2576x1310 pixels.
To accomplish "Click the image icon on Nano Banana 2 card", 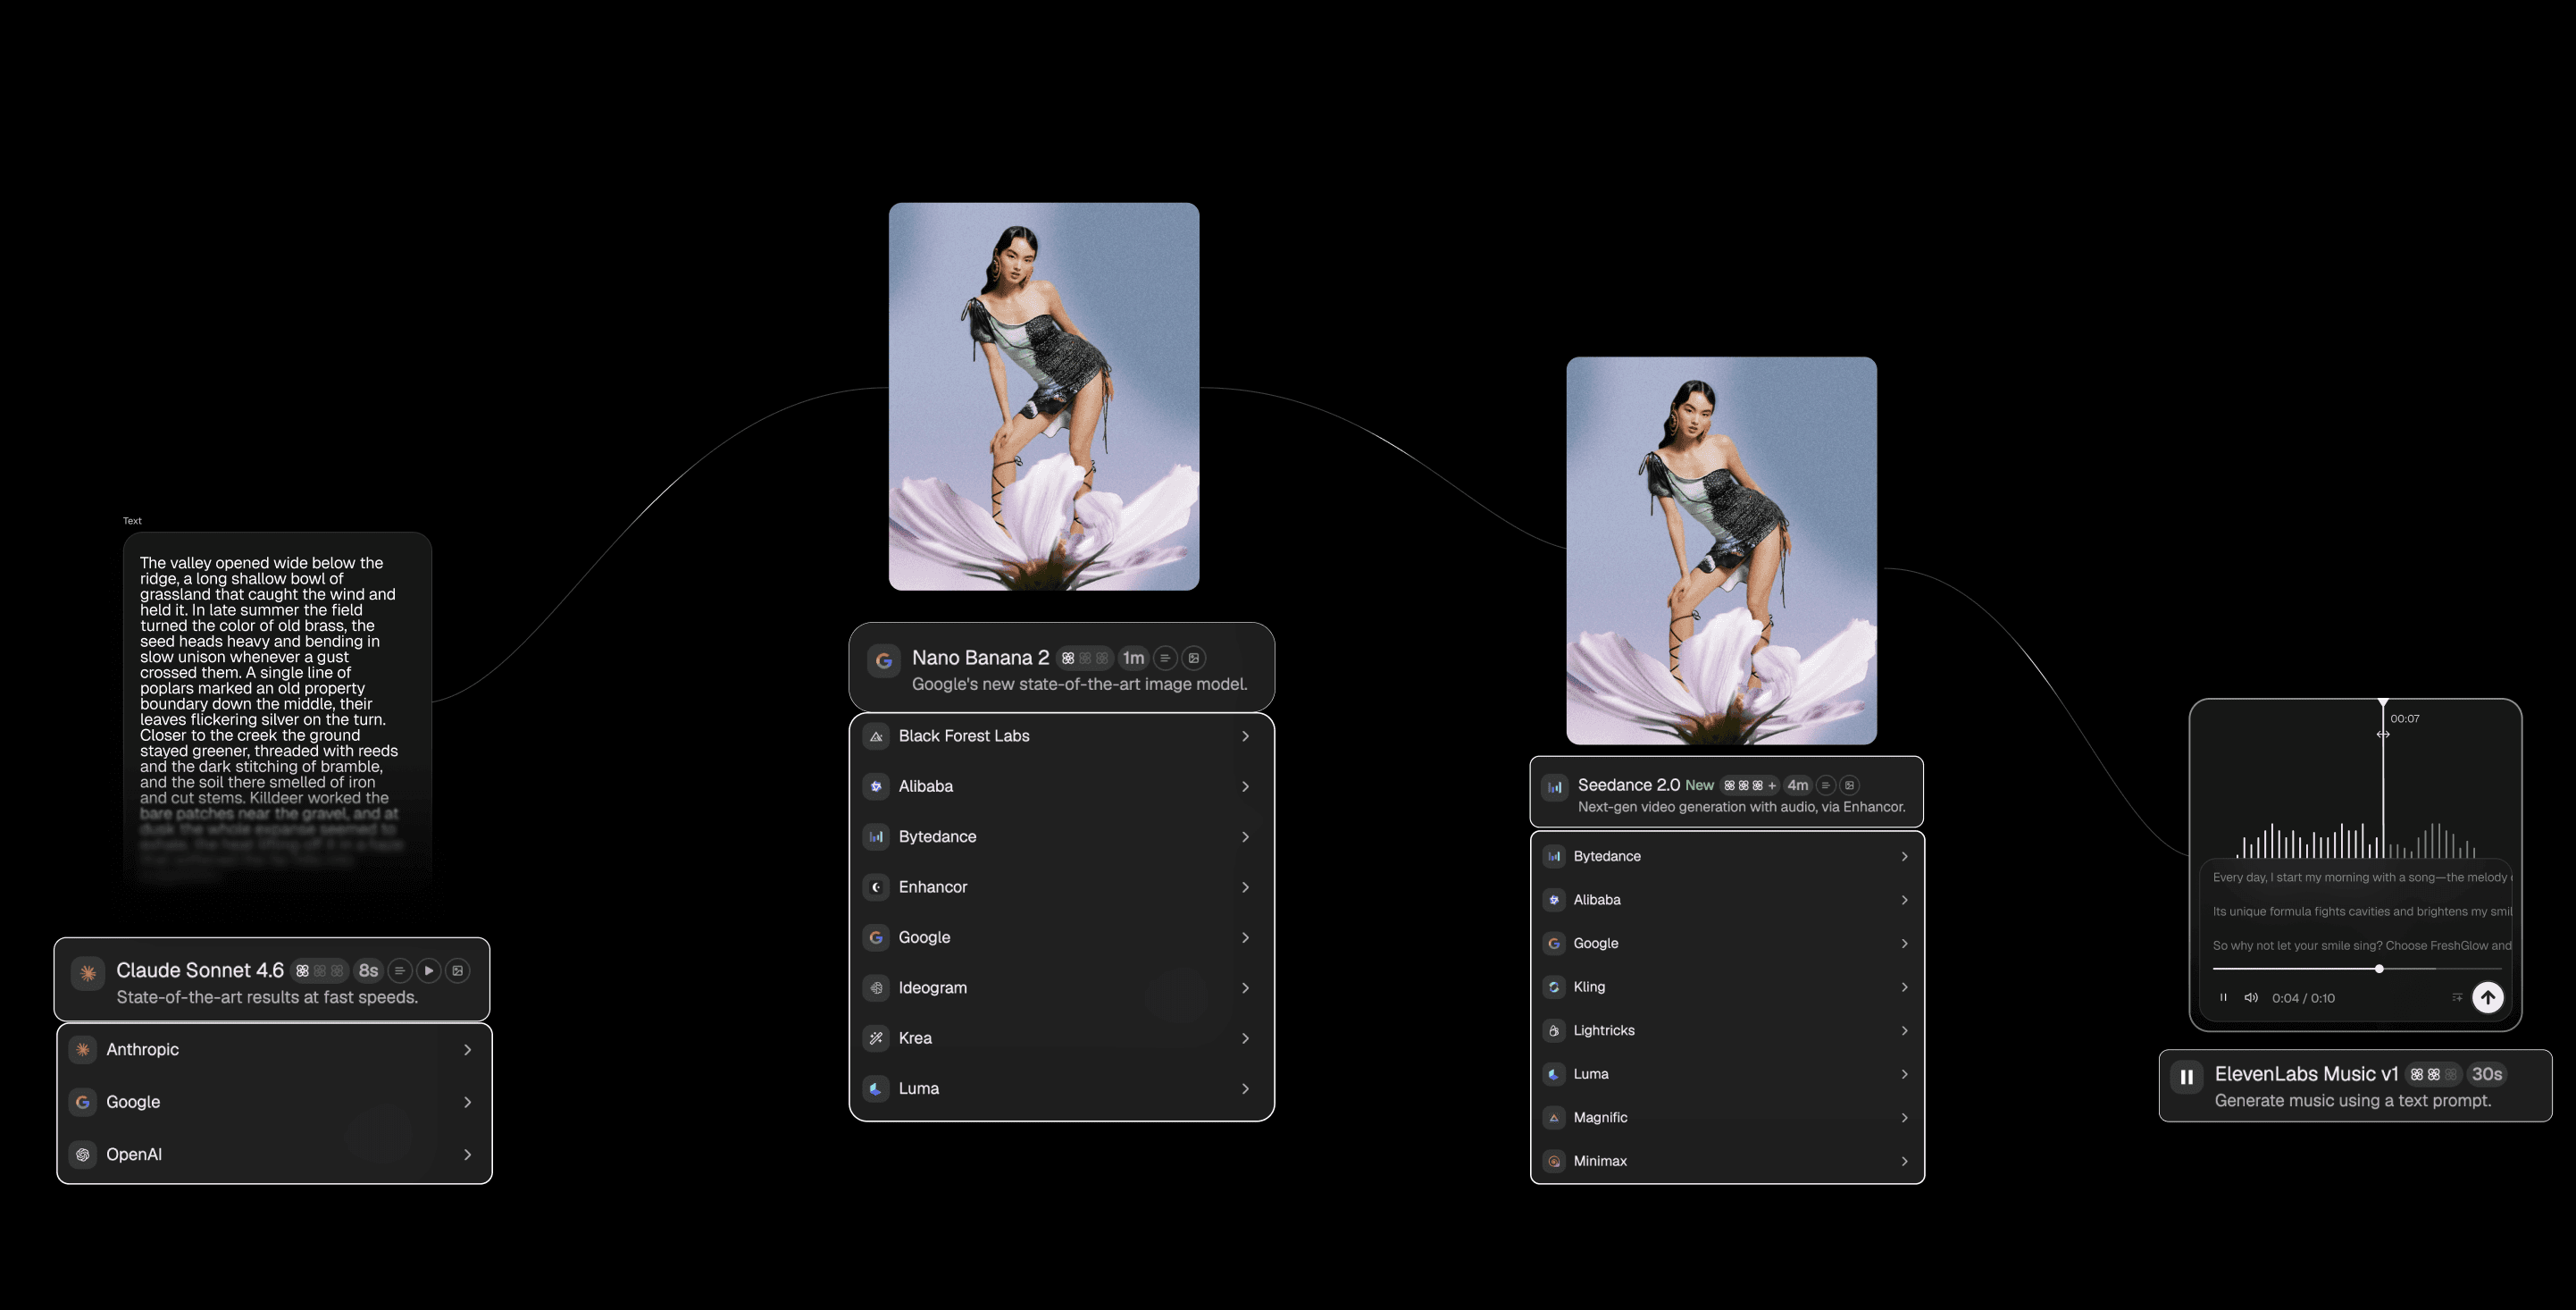I will (x=1193, y=659).
